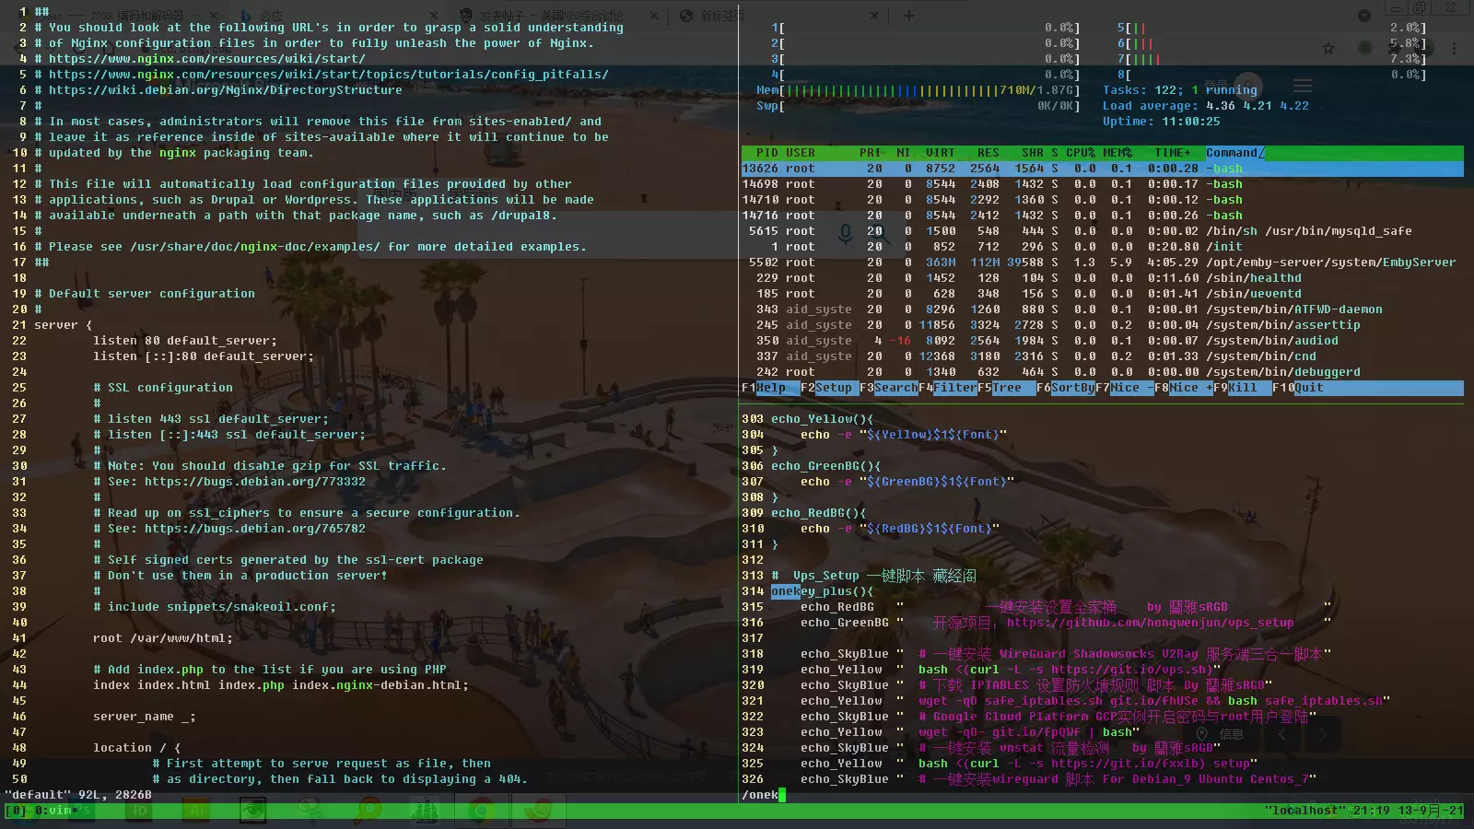Sort by the CPU% column header
Viewport: 1474px width, 829px height.
[x=1081, y=153]
